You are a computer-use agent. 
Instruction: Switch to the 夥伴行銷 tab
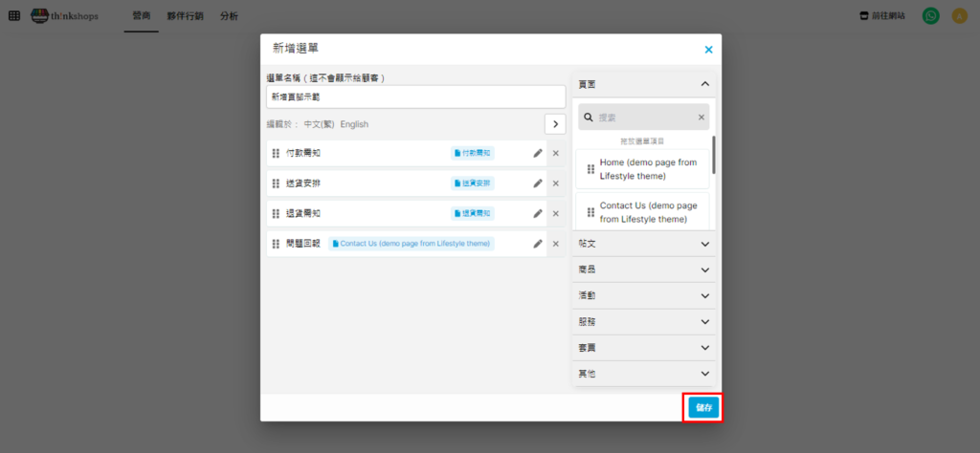[184, 16]
